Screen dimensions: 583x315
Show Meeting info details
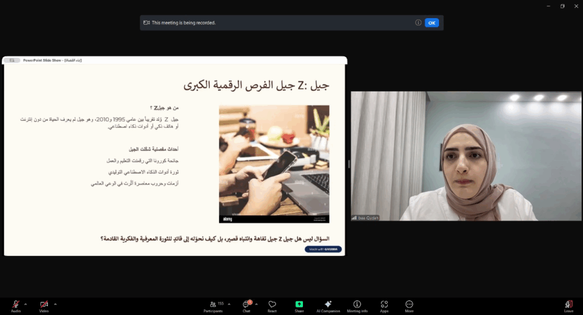click(x=357, y=306)
